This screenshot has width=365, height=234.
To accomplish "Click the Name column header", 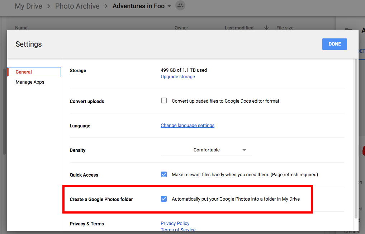I will pyautogui.click(x=21, y=28).
